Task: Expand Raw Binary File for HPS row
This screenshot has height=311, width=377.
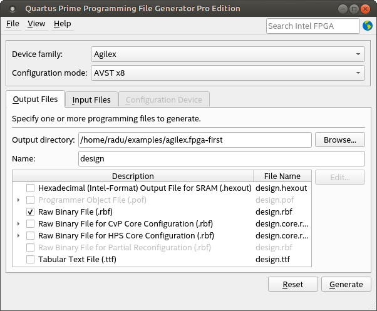Action: [18, 236]
